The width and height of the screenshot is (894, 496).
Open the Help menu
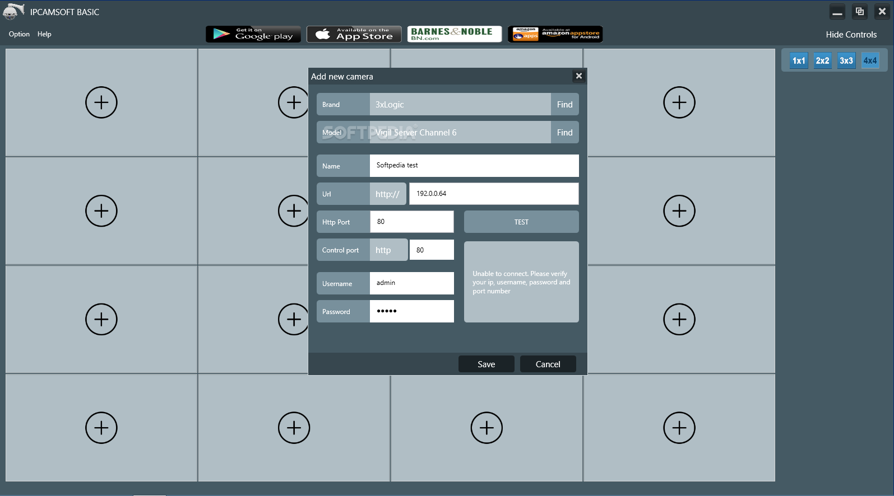[44, 34]
